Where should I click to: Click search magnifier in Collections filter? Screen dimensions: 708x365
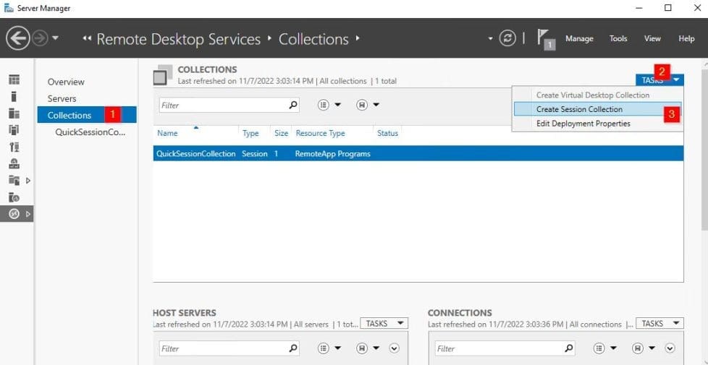click(293, 105)
